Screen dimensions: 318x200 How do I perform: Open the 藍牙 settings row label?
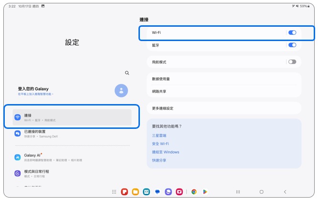[156, 45]
